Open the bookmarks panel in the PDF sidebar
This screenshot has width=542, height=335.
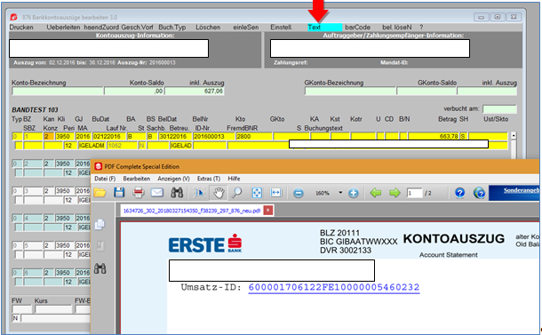[x=100, y=246]
